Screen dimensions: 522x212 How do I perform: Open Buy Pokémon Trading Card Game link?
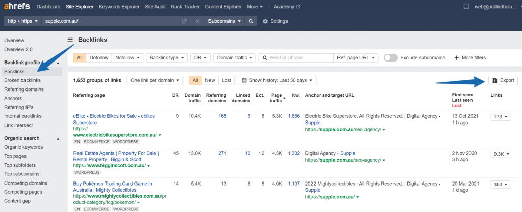(x=113, y=187)
